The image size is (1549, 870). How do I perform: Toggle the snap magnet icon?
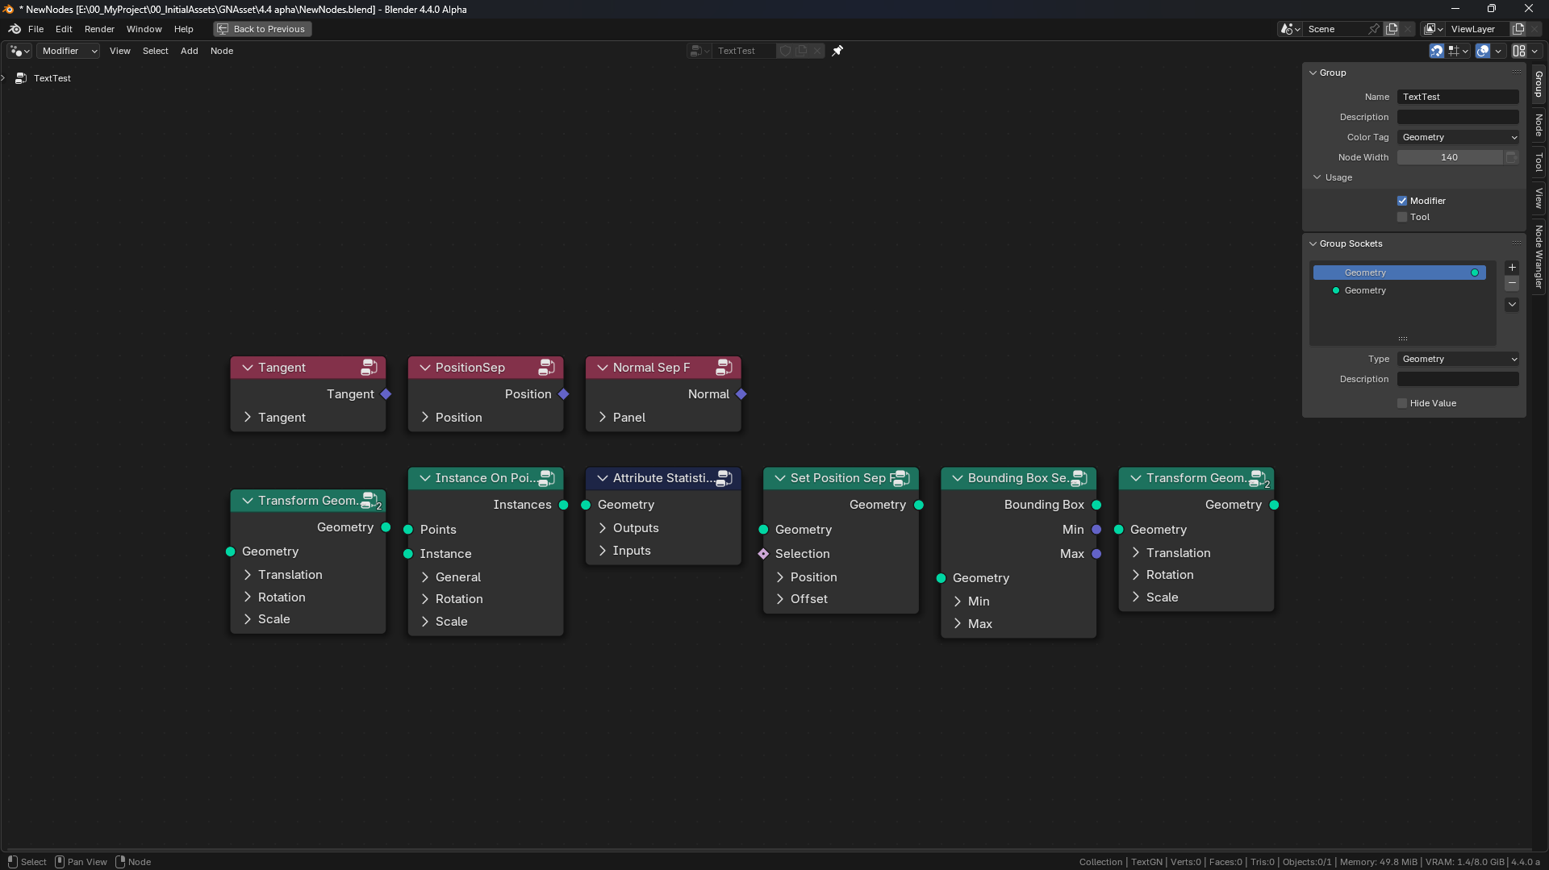(1436, 51)
